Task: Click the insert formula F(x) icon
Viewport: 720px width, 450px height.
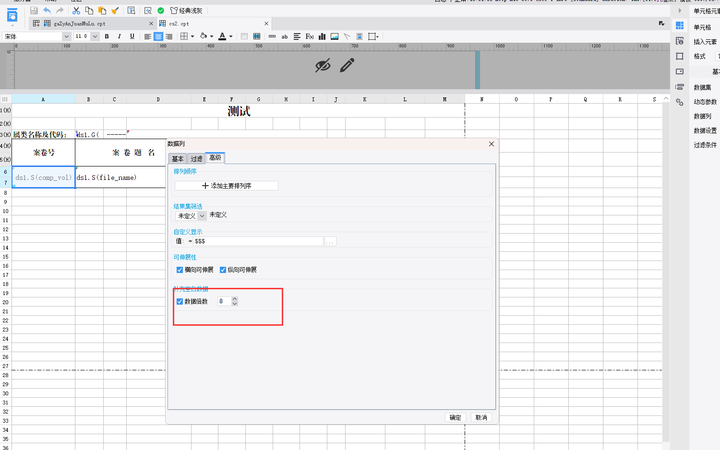Action: (x=310, y=36)
